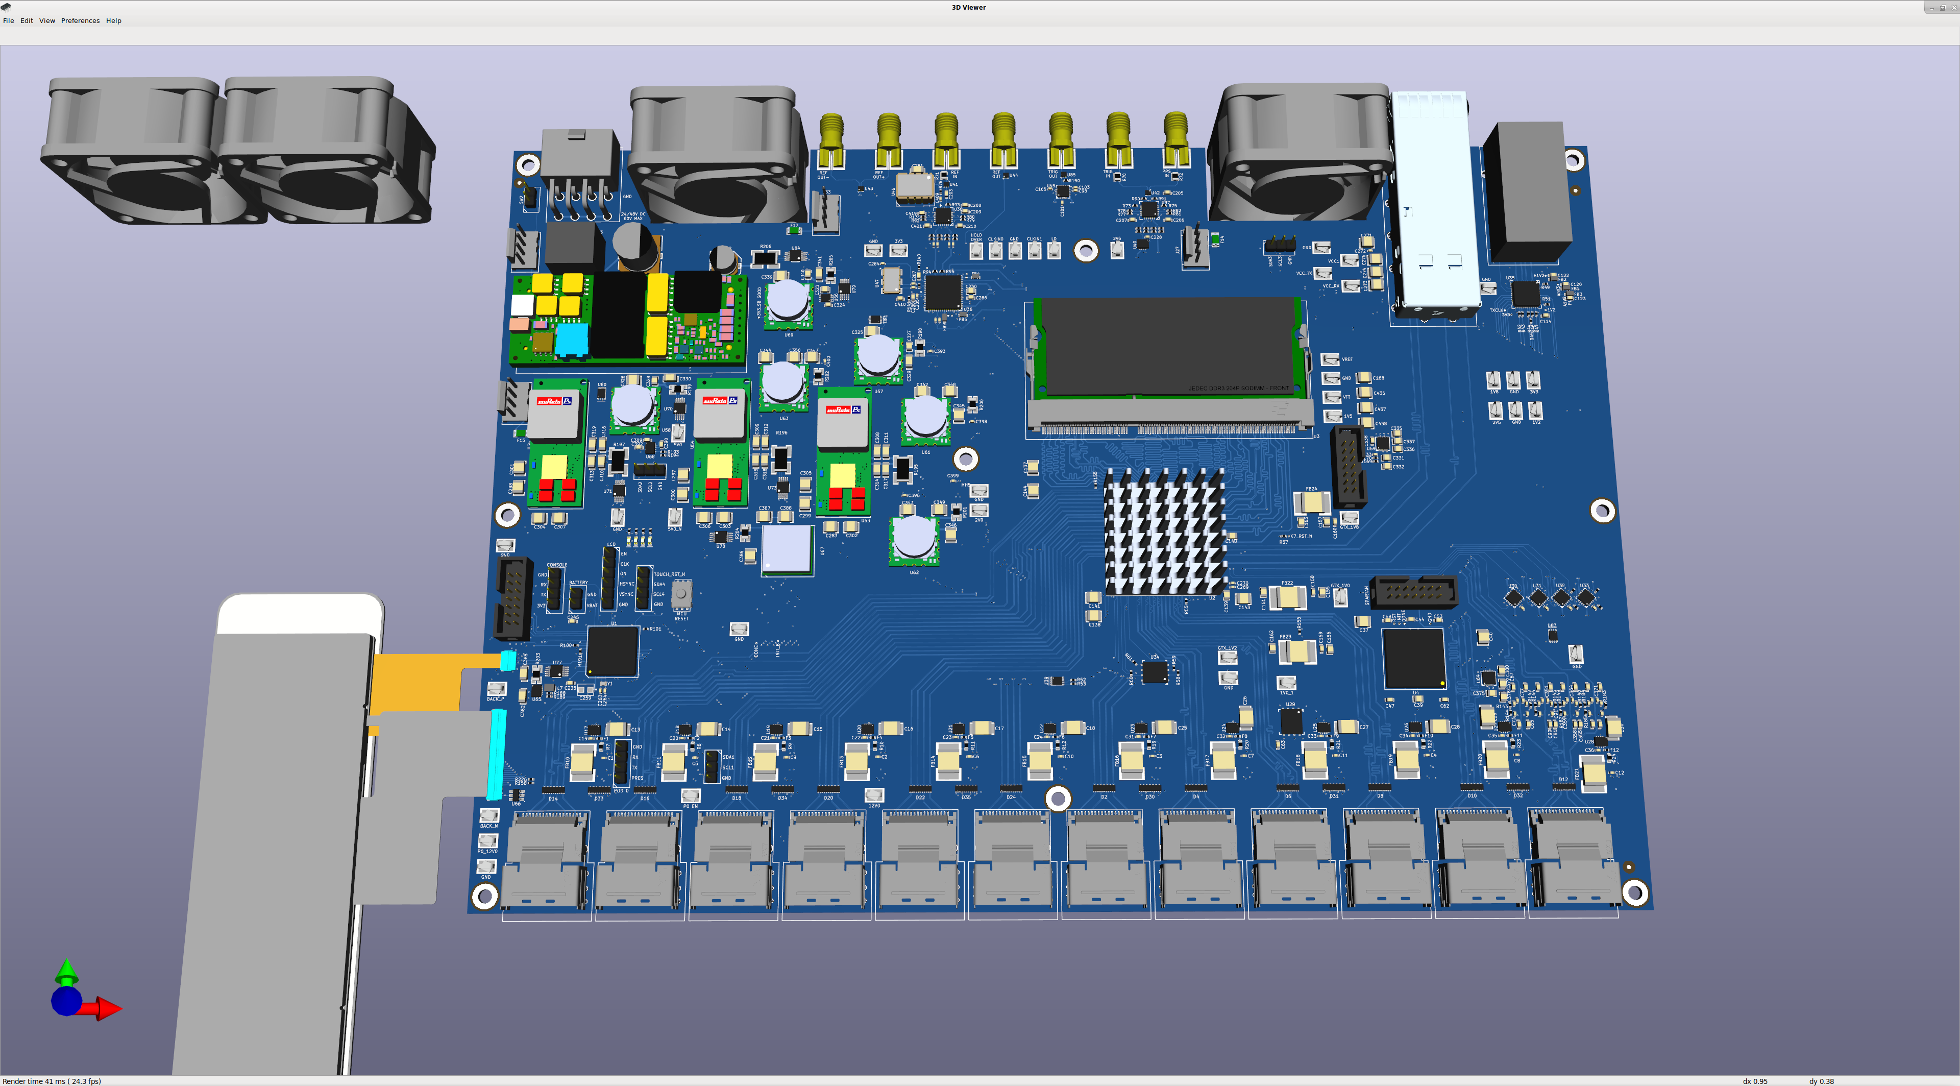Viewport: 1960px width, 1086px height.
Task: Click the 3D Viewer chip icon in title bar
Action: pos(6,7)
